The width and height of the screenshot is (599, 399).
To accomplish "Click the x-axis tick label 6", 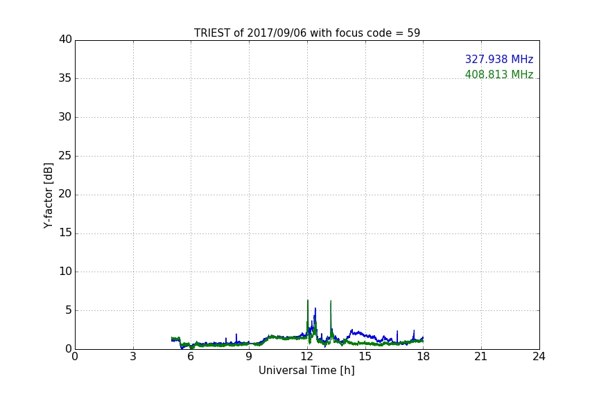I will (191, 357).
